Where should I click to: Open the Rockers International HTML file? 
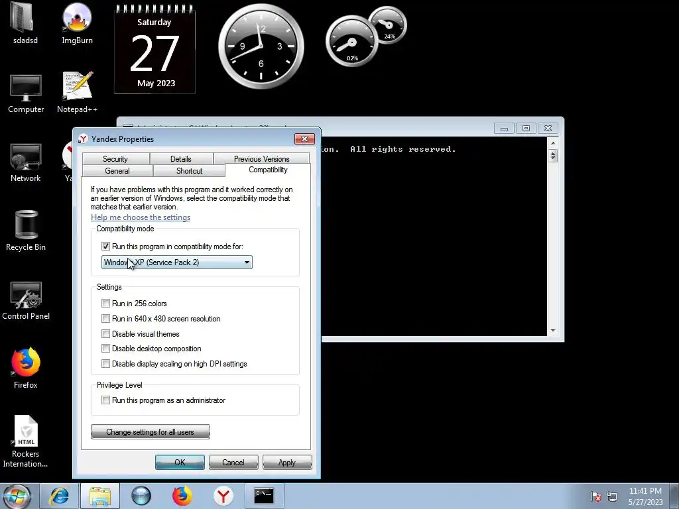pyautogui.click(x=26, y=441)
